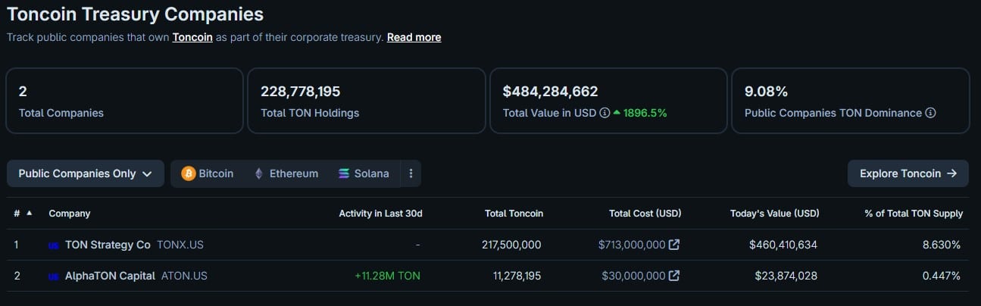Follow the Read more link

[x=414, y=37]
